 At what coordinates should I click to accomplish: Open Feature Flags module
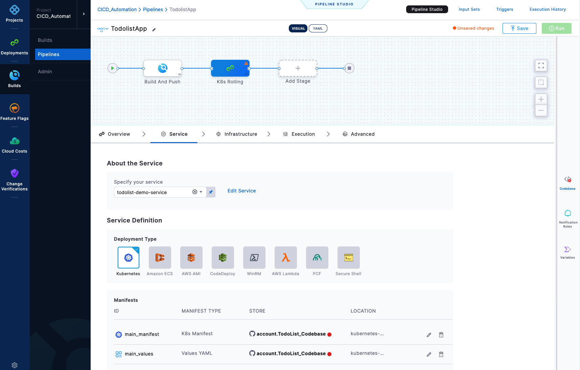[x=15, y=112]
